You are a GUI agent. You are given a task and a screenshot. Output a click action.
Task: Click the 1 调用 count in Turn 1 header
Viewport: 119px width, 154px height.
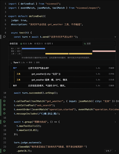click(x=37, y=63)
